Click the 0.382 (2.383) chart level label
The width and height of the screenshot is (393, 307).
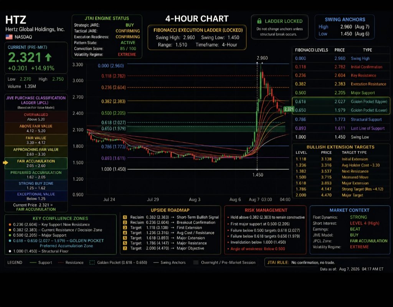(113, 101)
